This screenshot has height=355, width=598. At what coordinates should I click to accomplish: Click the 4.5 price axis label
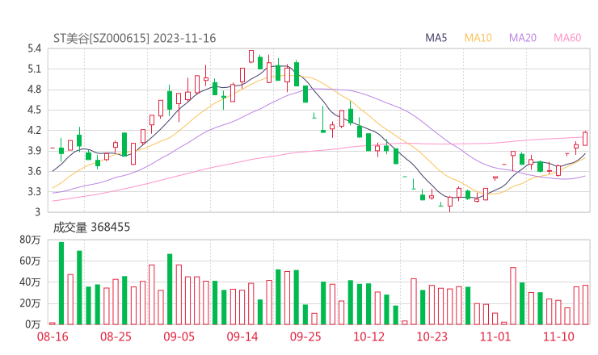34,110
